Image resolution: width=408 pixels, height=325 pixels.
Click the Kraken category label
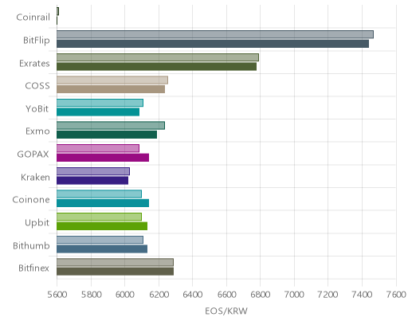tap(35, 177)
